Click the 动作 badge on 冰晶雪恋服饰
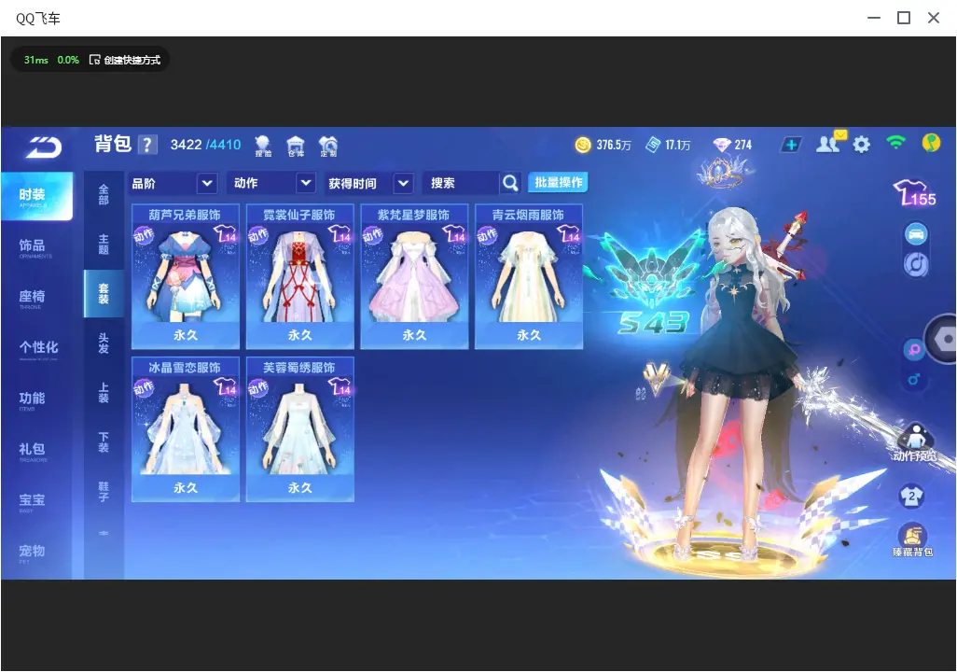 coord(144,388)
